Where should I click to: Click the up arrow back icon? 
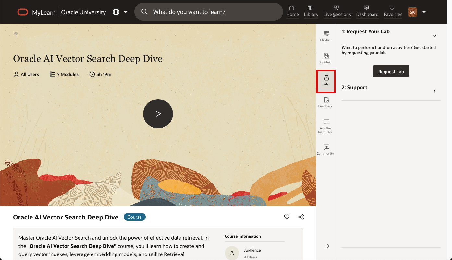[16, 35]
